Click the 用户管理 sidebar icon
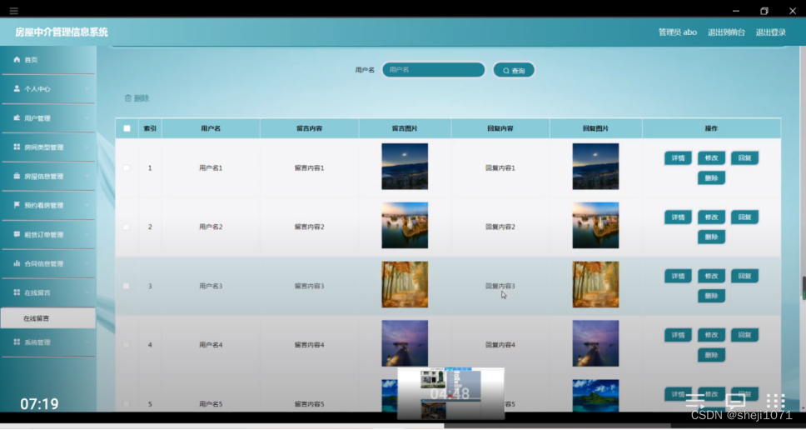 [x=17, y=117]
